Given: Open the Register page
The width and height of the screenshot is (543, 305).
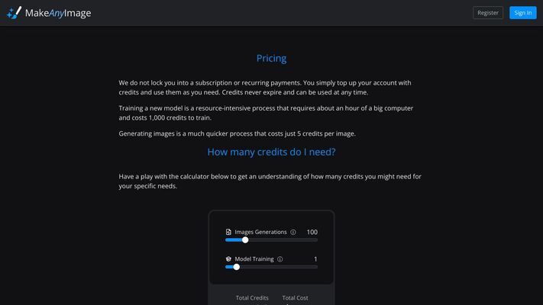Looking at the screenshot, I should coord(488,13).
